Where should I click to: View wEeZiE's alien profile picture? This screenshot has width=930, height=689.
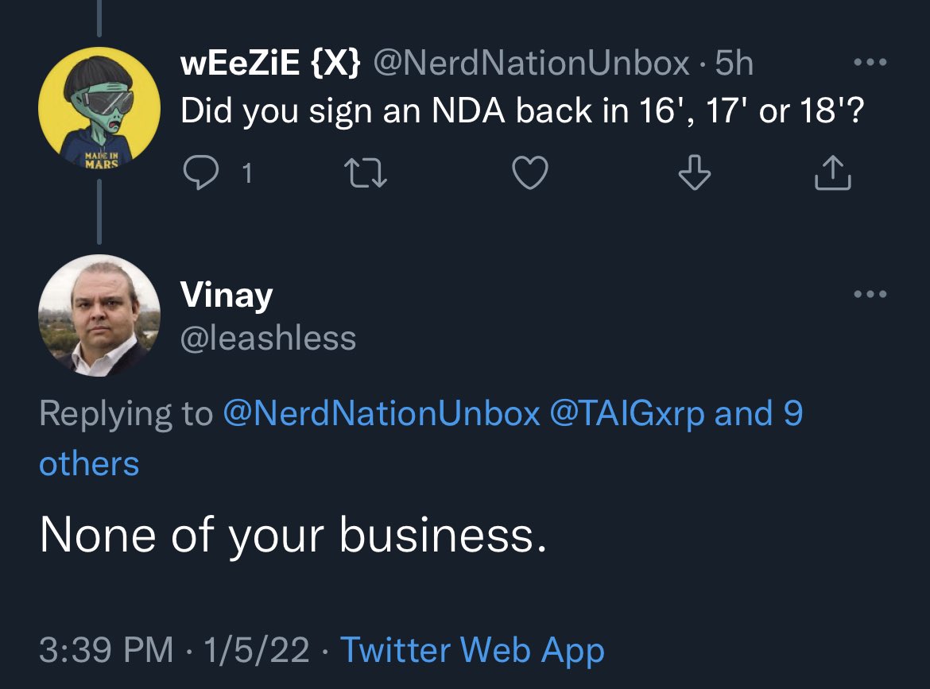(x=99, y=107)
